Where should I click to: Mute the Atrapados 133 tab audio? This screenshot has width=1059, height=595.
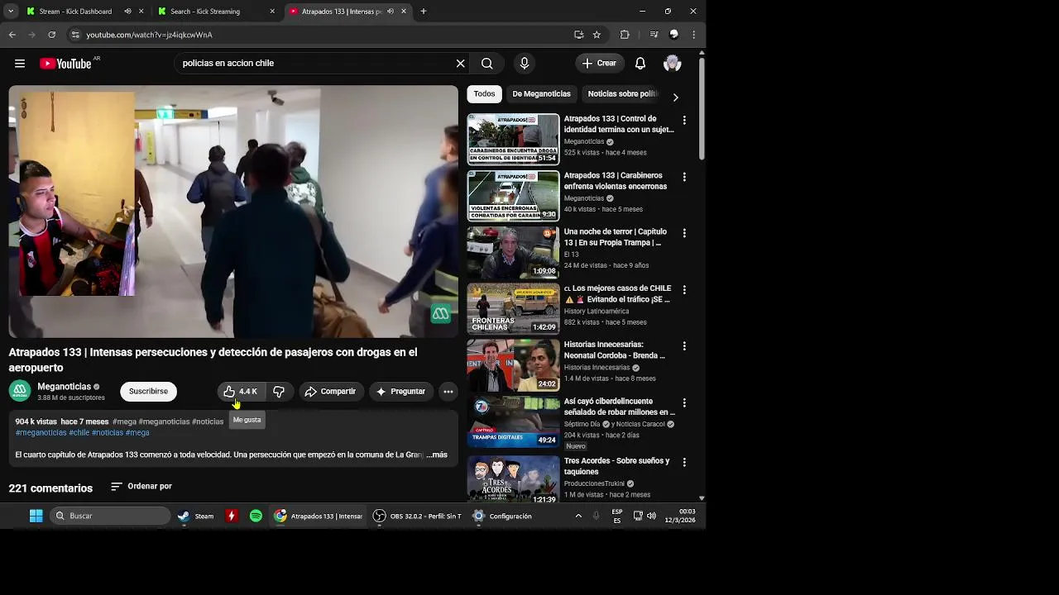click(391, 12)
